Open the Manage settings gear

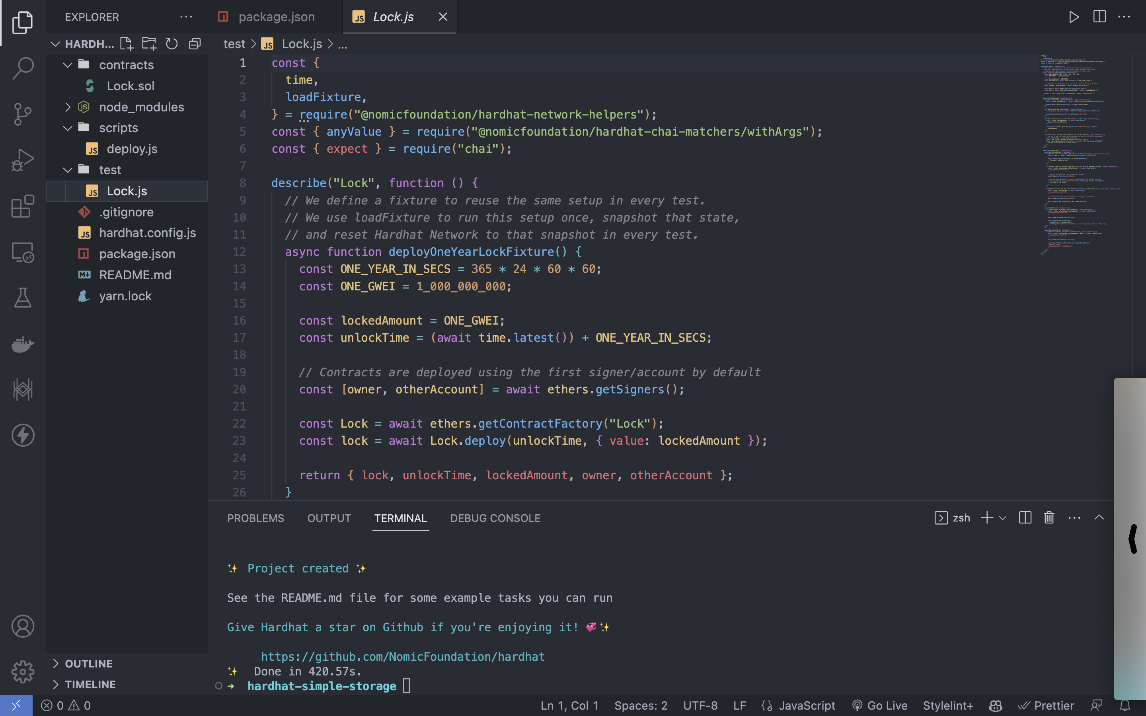coord(22,671)
